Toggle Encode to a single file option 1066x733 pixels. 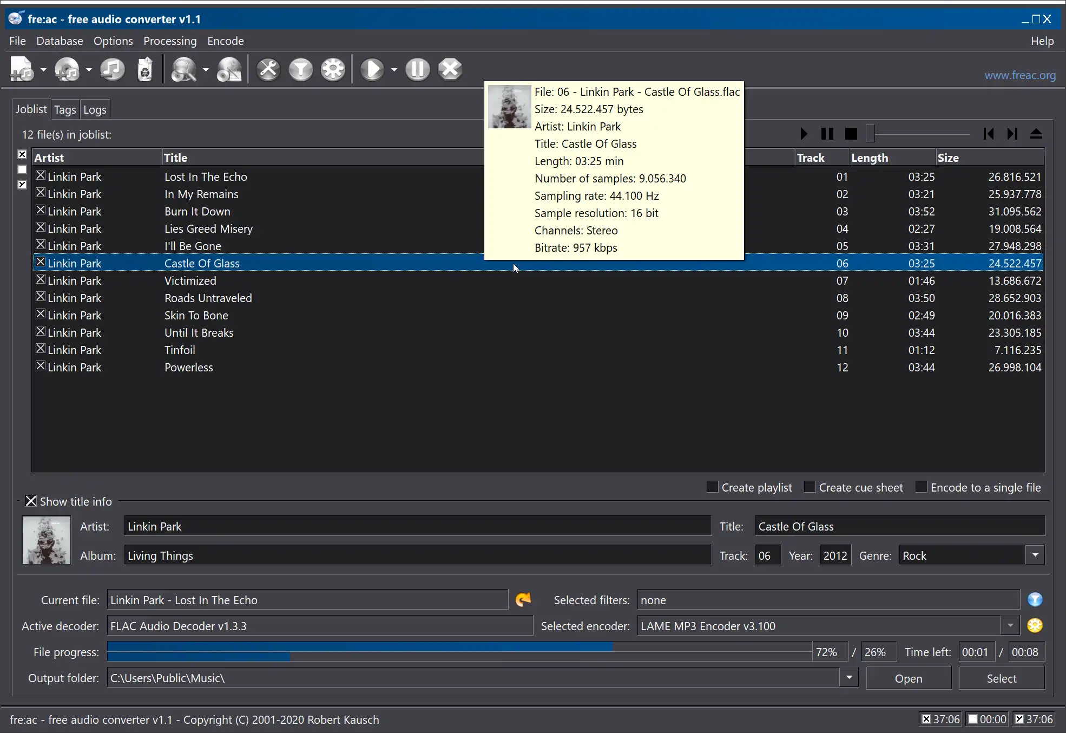click(x=920, y=487)
